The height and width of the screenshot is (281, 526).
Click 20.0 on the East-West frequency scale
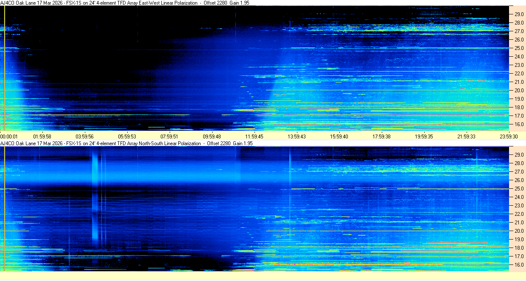coord(519,91)
